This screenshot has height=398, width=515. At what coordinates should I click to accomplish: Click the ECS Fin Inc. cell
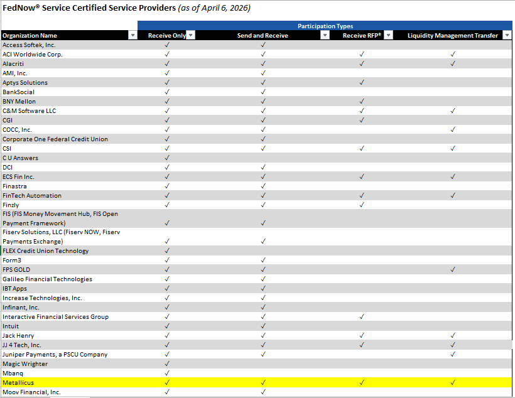pyautogui.click(x=69, y=176)
